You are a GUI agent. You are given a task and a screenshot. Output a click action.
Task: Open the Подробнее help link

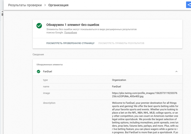click(x=71, y=32)
